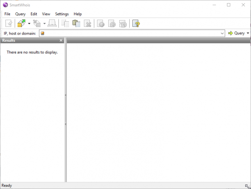Expand the Query button dropdown arrow
Image resolution: width=251 pixels, height=189 pixels.
(x=248, y=33)
